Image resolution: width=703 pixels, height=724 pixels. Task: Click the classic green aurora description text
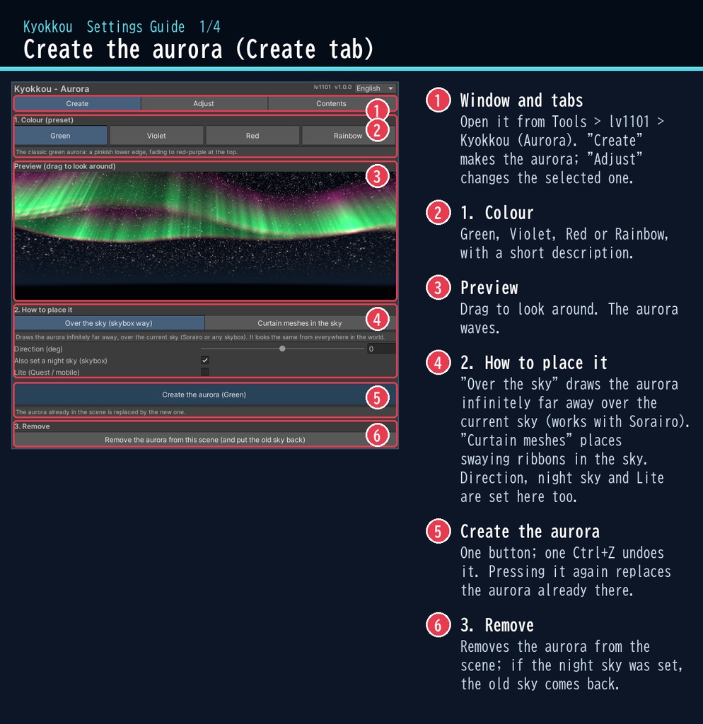pos(127,152)
